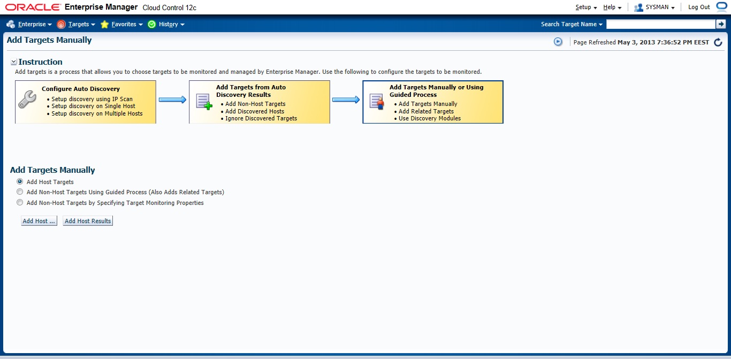Click the Enterprise menu icon
This screenshot has height=359, width=731.
(x=11, y=25)
